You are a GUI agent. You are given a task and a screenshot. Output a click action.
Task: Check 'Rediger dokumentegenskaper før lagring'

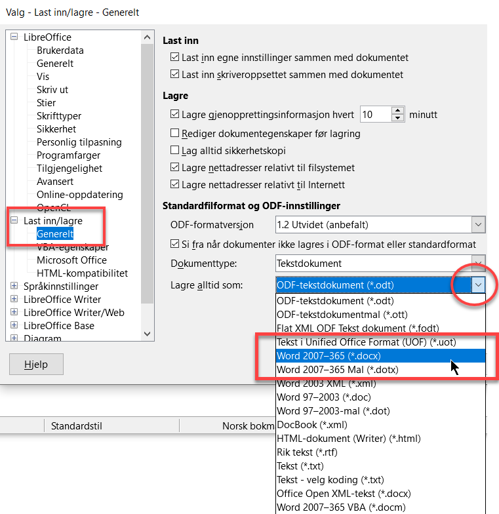click(x=174, y=133)
